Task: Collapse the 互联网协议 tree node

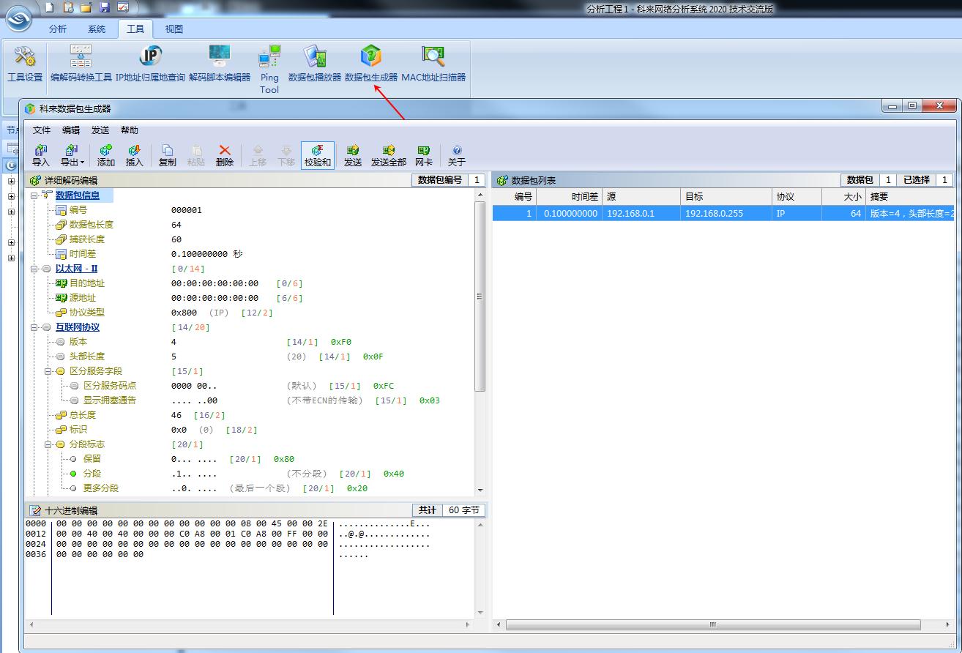Action: coord(35,327)
